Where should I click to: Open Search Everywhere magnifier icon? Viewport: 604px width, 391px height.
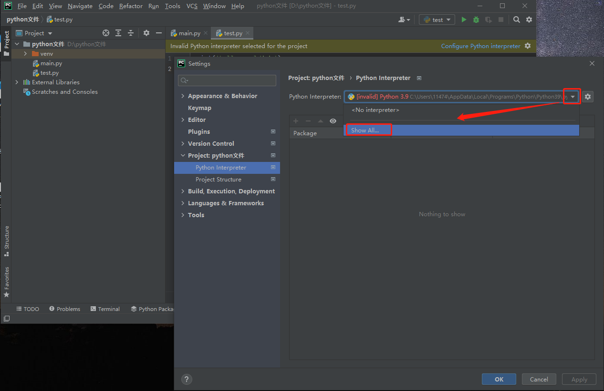point(517,20)
